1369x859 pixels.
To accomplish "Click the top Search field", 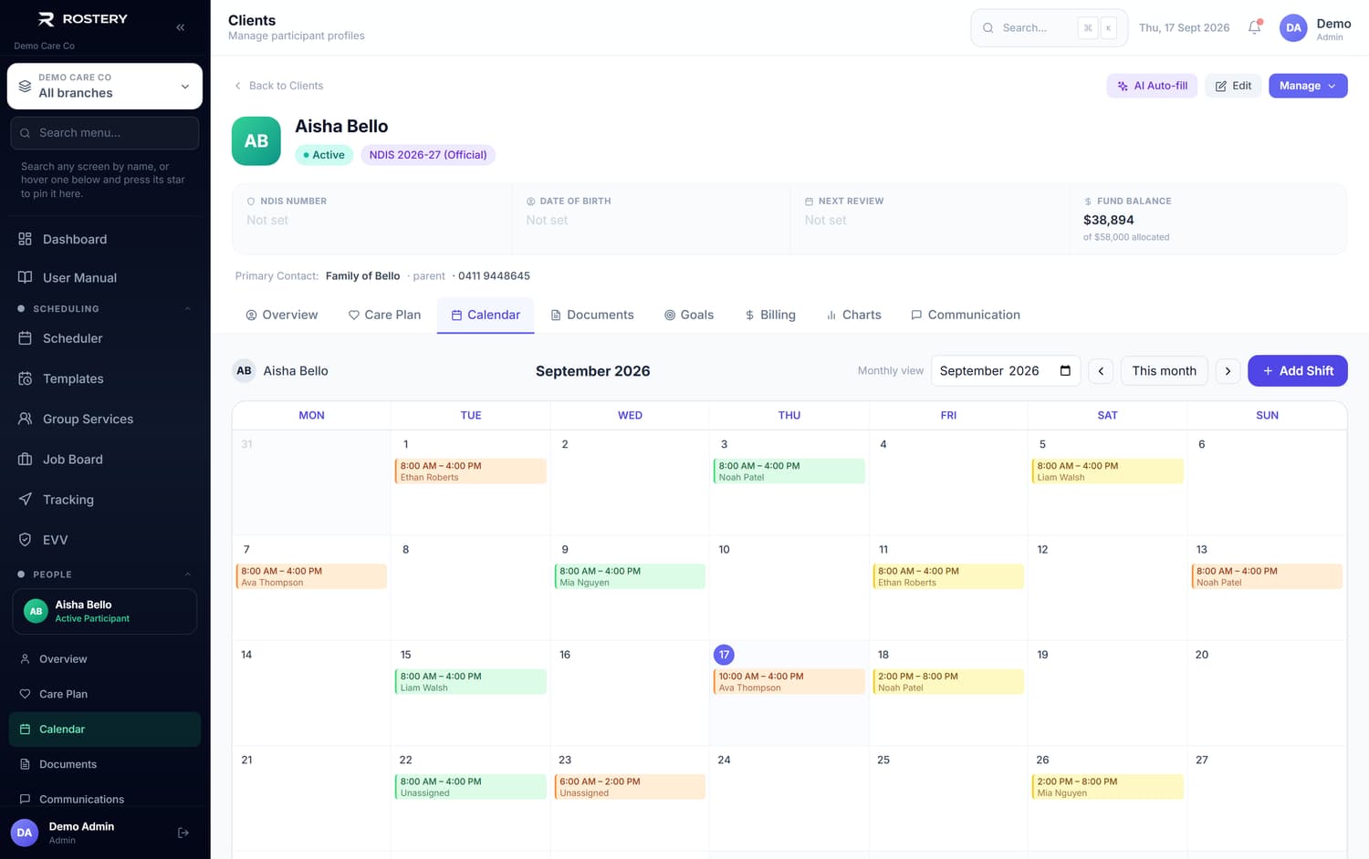I will [x=1049, y=28].
